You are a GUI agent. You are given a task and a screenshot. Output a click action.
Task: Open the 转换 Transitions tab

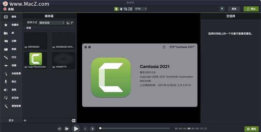pos(11,49)
